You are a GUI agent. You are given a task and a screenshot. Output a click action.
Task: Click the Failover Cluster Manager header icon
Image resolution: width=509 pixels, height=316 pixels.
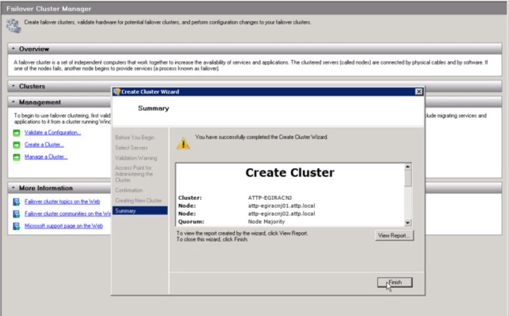point(13,26)
